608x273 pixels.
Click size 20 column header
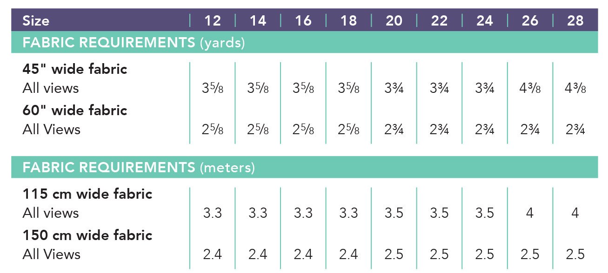tap(394, 21)
